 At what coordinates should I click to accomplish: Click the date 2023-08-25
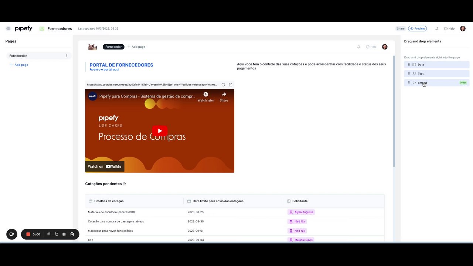[x=195, y=212]
